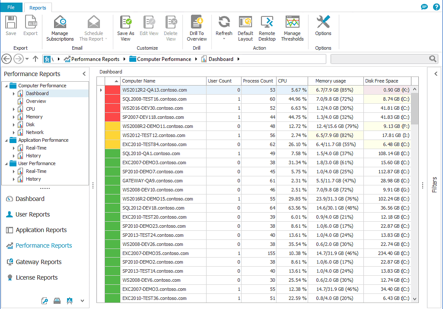Collapse the User Performance node
443x309 pixels.
(x=6, y=164)
